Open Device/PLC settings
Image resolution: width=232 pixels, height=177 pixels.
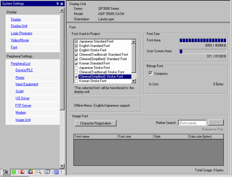click(24, 70)
